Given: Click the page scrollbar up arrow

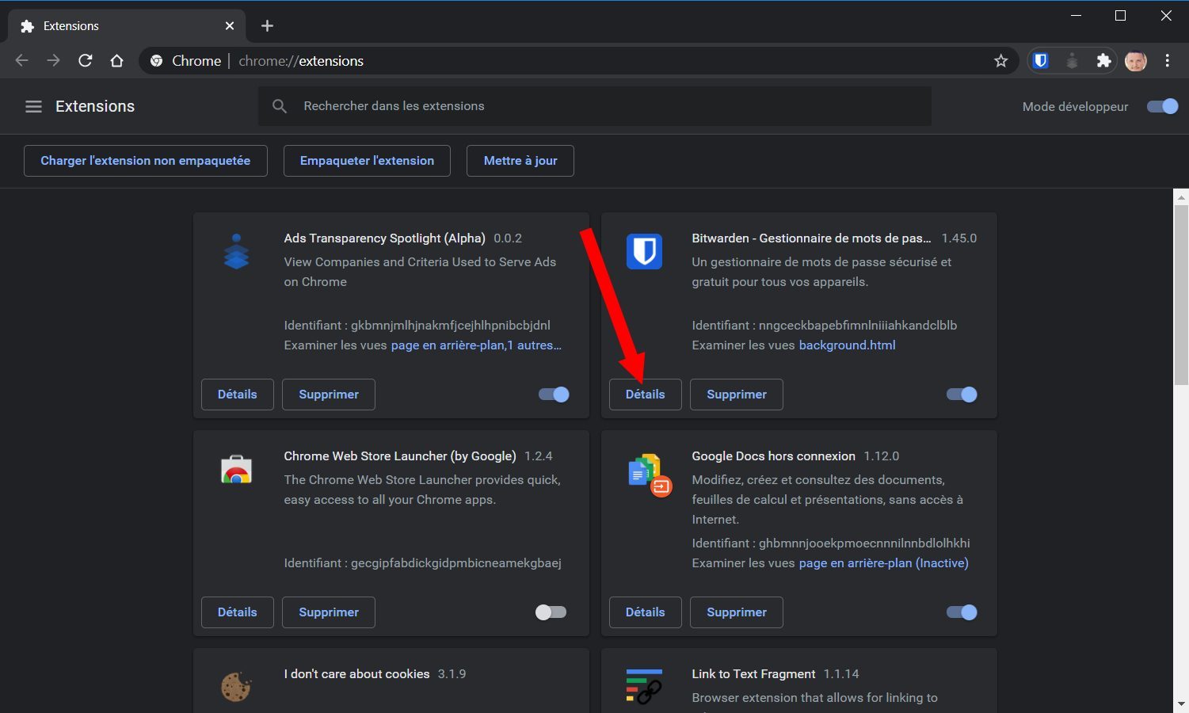Looking at the screenshot, I should point(1181,196).
